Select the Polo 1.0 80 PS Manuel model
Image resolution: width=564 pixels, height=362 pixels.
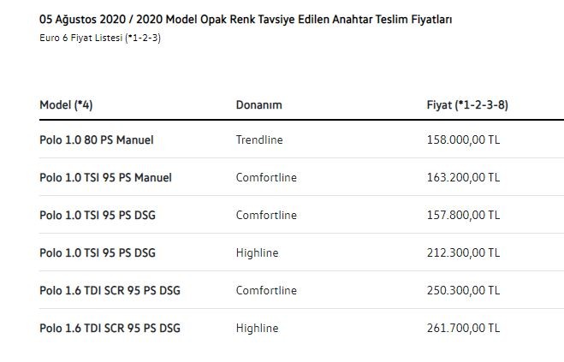[97, 139]
